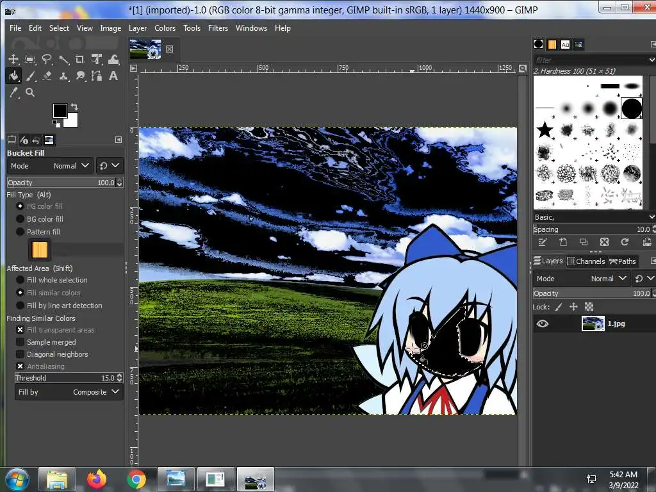Select the Paths tool
The width and height of the screenshot is (656, 492).
coord(97,76)
